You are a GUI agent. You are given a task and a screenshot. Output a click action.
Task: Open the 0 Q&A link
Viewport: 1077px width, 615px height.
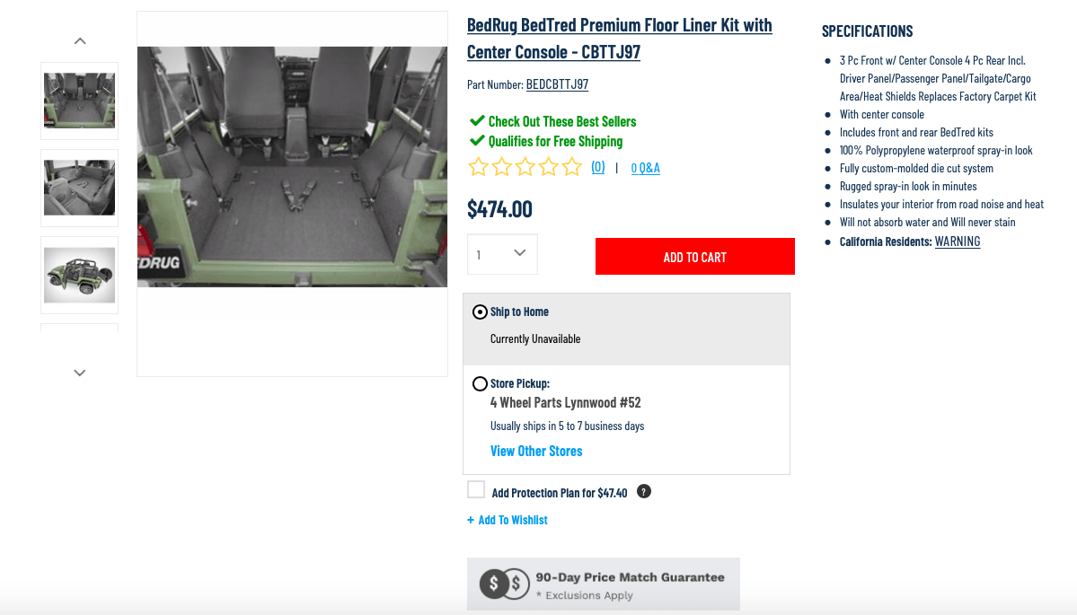coord(645,168)
